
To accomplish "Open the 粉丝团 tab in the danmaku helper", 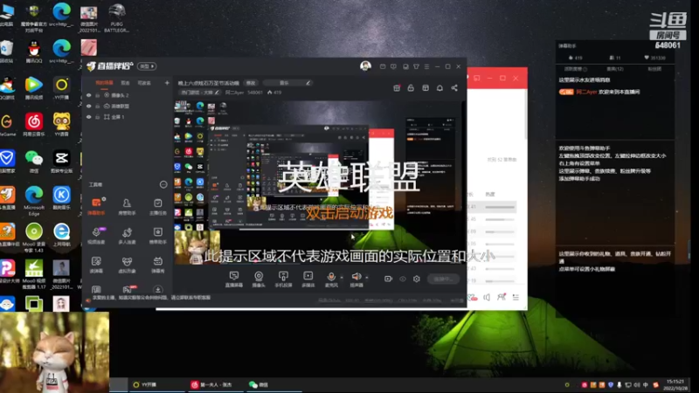I will coord(654,69).
